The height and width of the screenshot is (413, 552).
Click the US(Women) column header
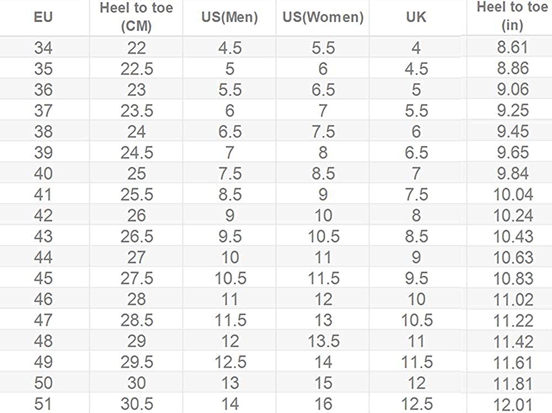[x=323, y=17]
